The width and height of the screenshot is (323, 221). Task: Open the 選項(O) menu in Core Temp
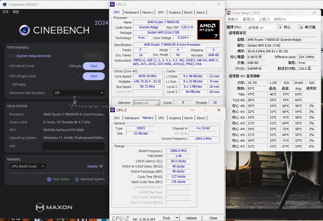click(248, 19)
